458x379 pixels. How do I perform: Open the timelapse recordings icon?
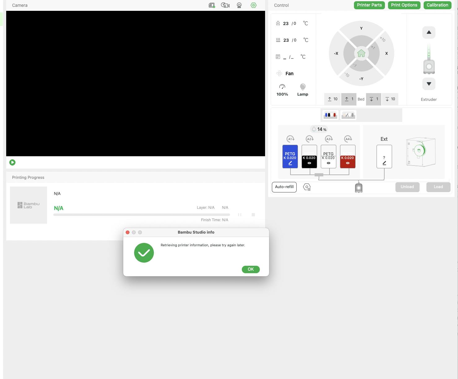tap(225, 5)
